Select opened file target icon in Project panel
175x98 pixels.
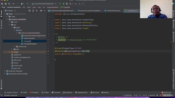tap(30, 11)
